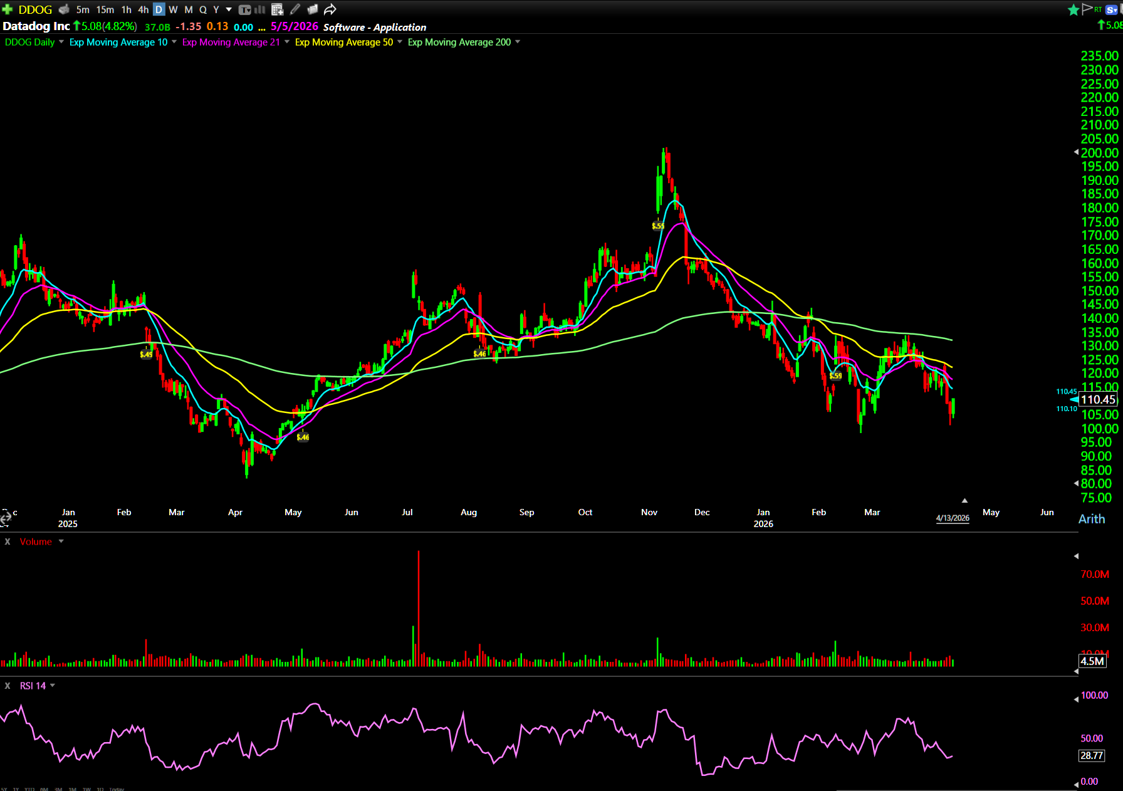Click the pencil drawing tools icon

pos(295,9)
